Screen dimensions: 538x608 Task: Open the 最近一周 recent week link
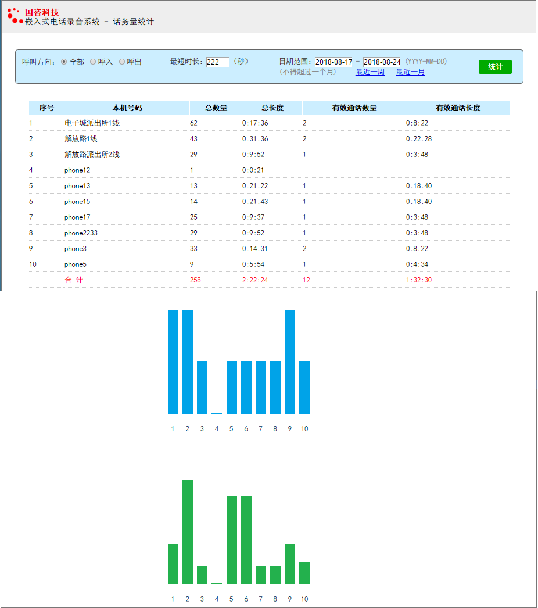[x=370, y=71]
